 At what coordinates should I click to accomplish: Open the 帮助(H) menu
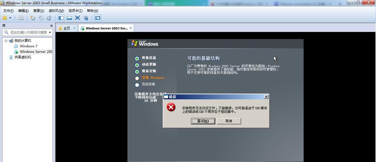pos(92,11)
